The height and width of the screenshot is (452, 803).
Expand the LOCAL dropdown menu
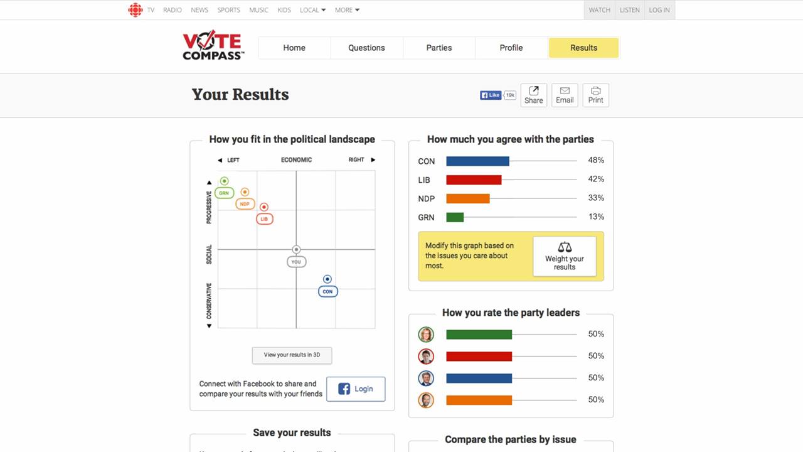coord(313,10)
